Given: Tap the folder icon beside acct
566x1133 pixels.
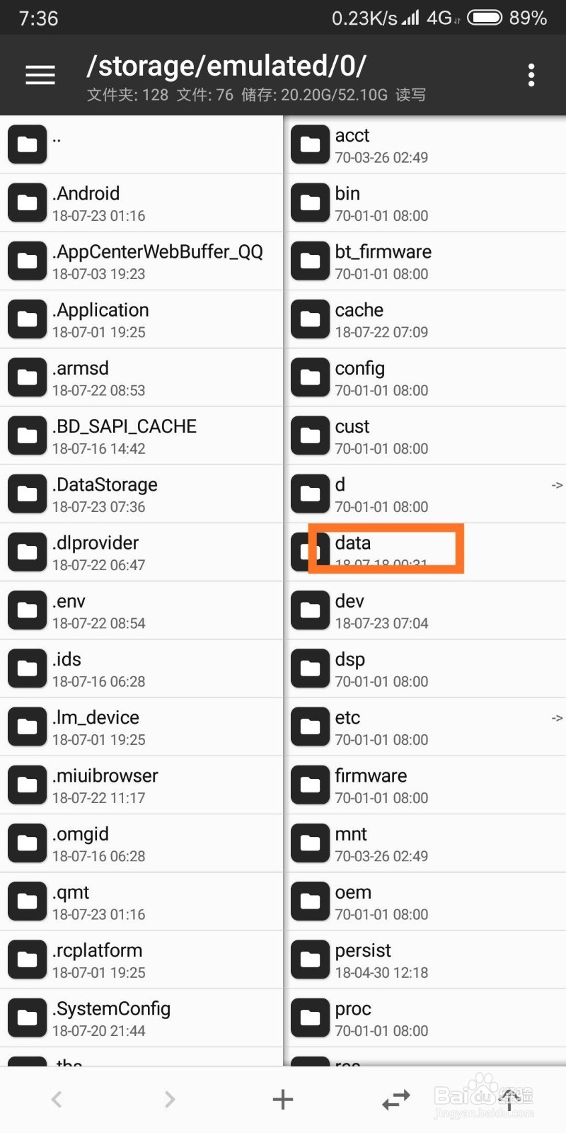Looking at the screenshot, I should click(310, 144).
